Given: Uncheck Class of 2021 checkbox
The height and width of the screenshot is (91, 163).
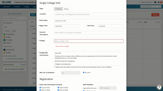Looking at the screenshot, I should [x=40, y=87].
